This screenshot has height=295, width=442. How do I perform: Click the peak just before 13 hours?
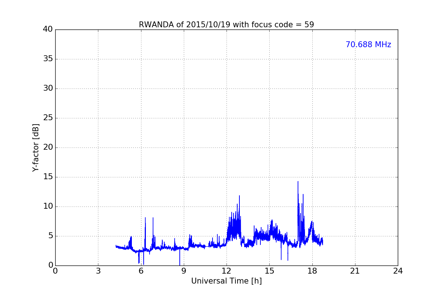coord(239,196)
